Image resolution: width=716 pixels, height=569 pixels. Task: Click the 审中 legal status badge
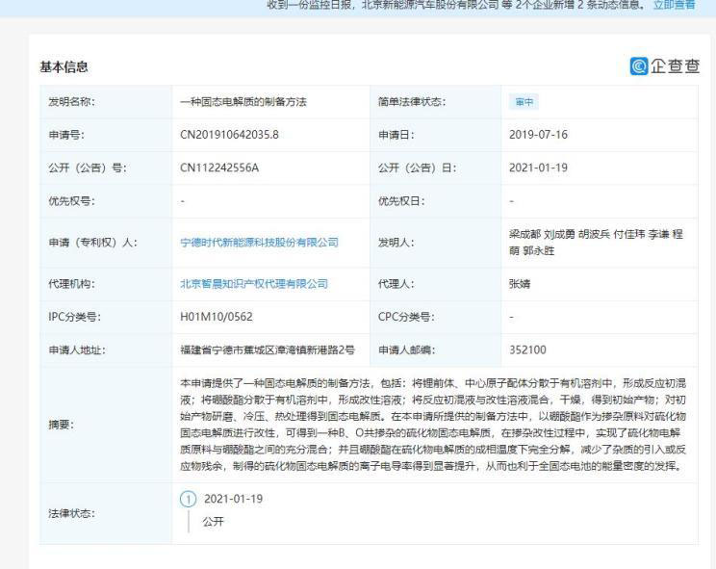tap(524, 102)
